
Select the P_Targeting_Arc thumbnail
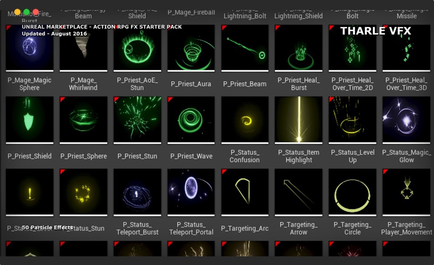point(245,192)
